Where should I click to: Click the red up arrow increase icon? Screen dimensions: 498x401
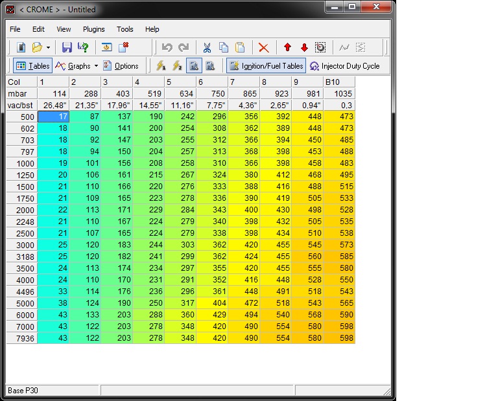(x=287, y=47)
